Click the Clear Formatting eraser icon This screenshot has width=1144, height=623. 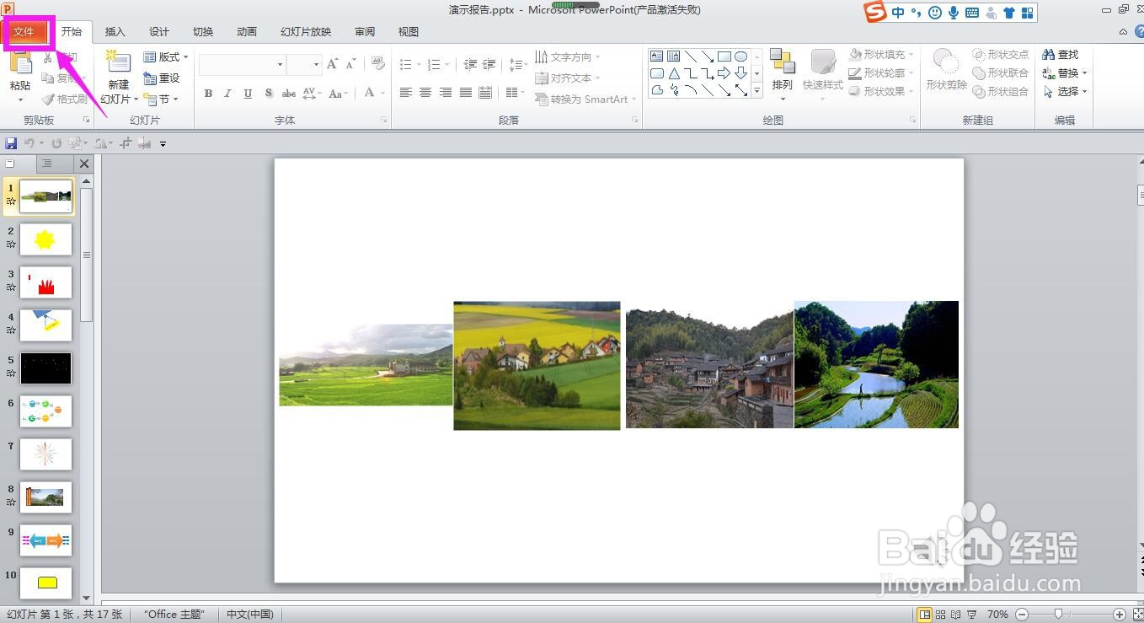pos(378,64)
